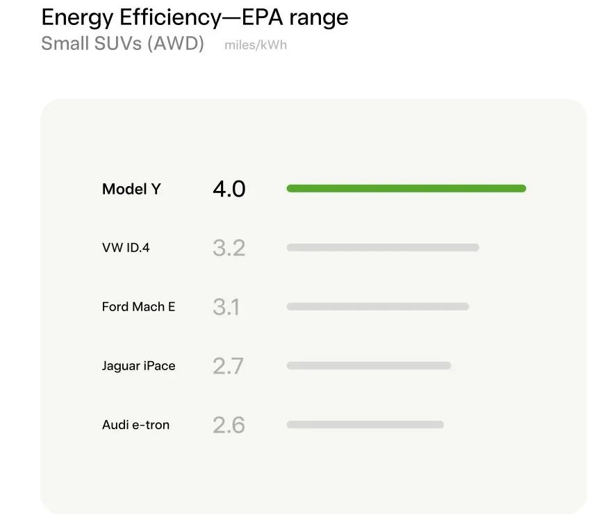Click the empty chart card area above Model Y
The image size is (603, 516).
coord(313,138)
